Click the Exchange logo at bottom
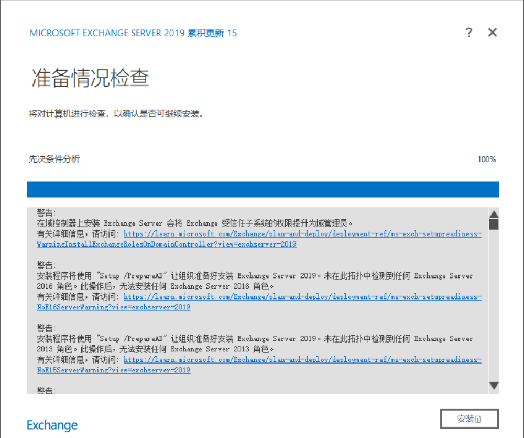The height and width of the screenshot is (438, 524). pos(52,425)
